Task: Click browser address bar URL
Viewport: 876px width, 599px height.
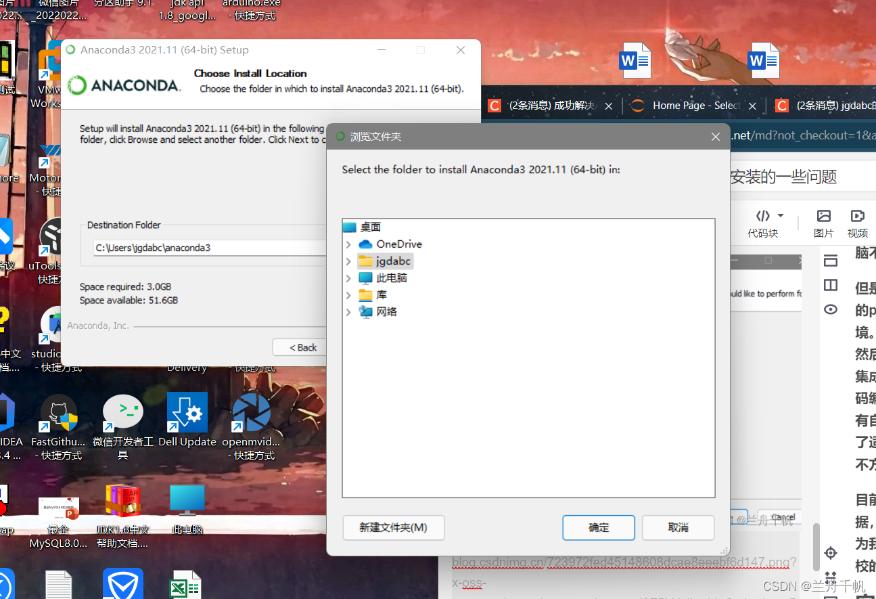Action: tap(804, 135)
